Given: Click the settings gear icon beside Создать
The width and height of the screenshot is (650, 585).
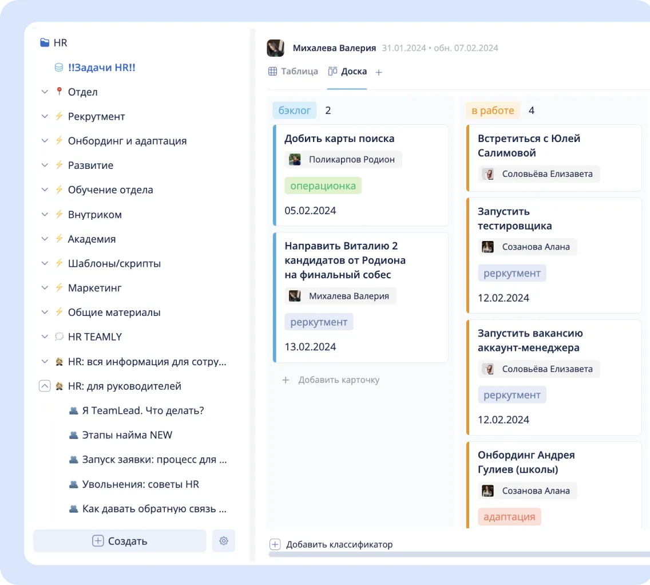Looking at the screenshot, I should coord(224,541).
